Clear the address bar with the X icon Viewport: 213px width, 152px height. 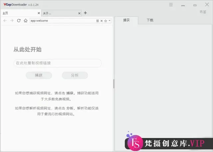[x=102, y=21]
